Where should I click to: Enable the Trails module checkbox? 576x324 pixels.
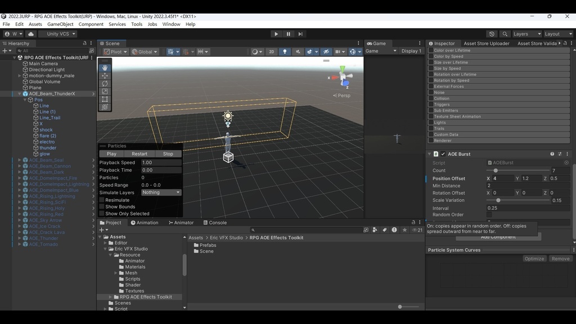coord(430,129)
